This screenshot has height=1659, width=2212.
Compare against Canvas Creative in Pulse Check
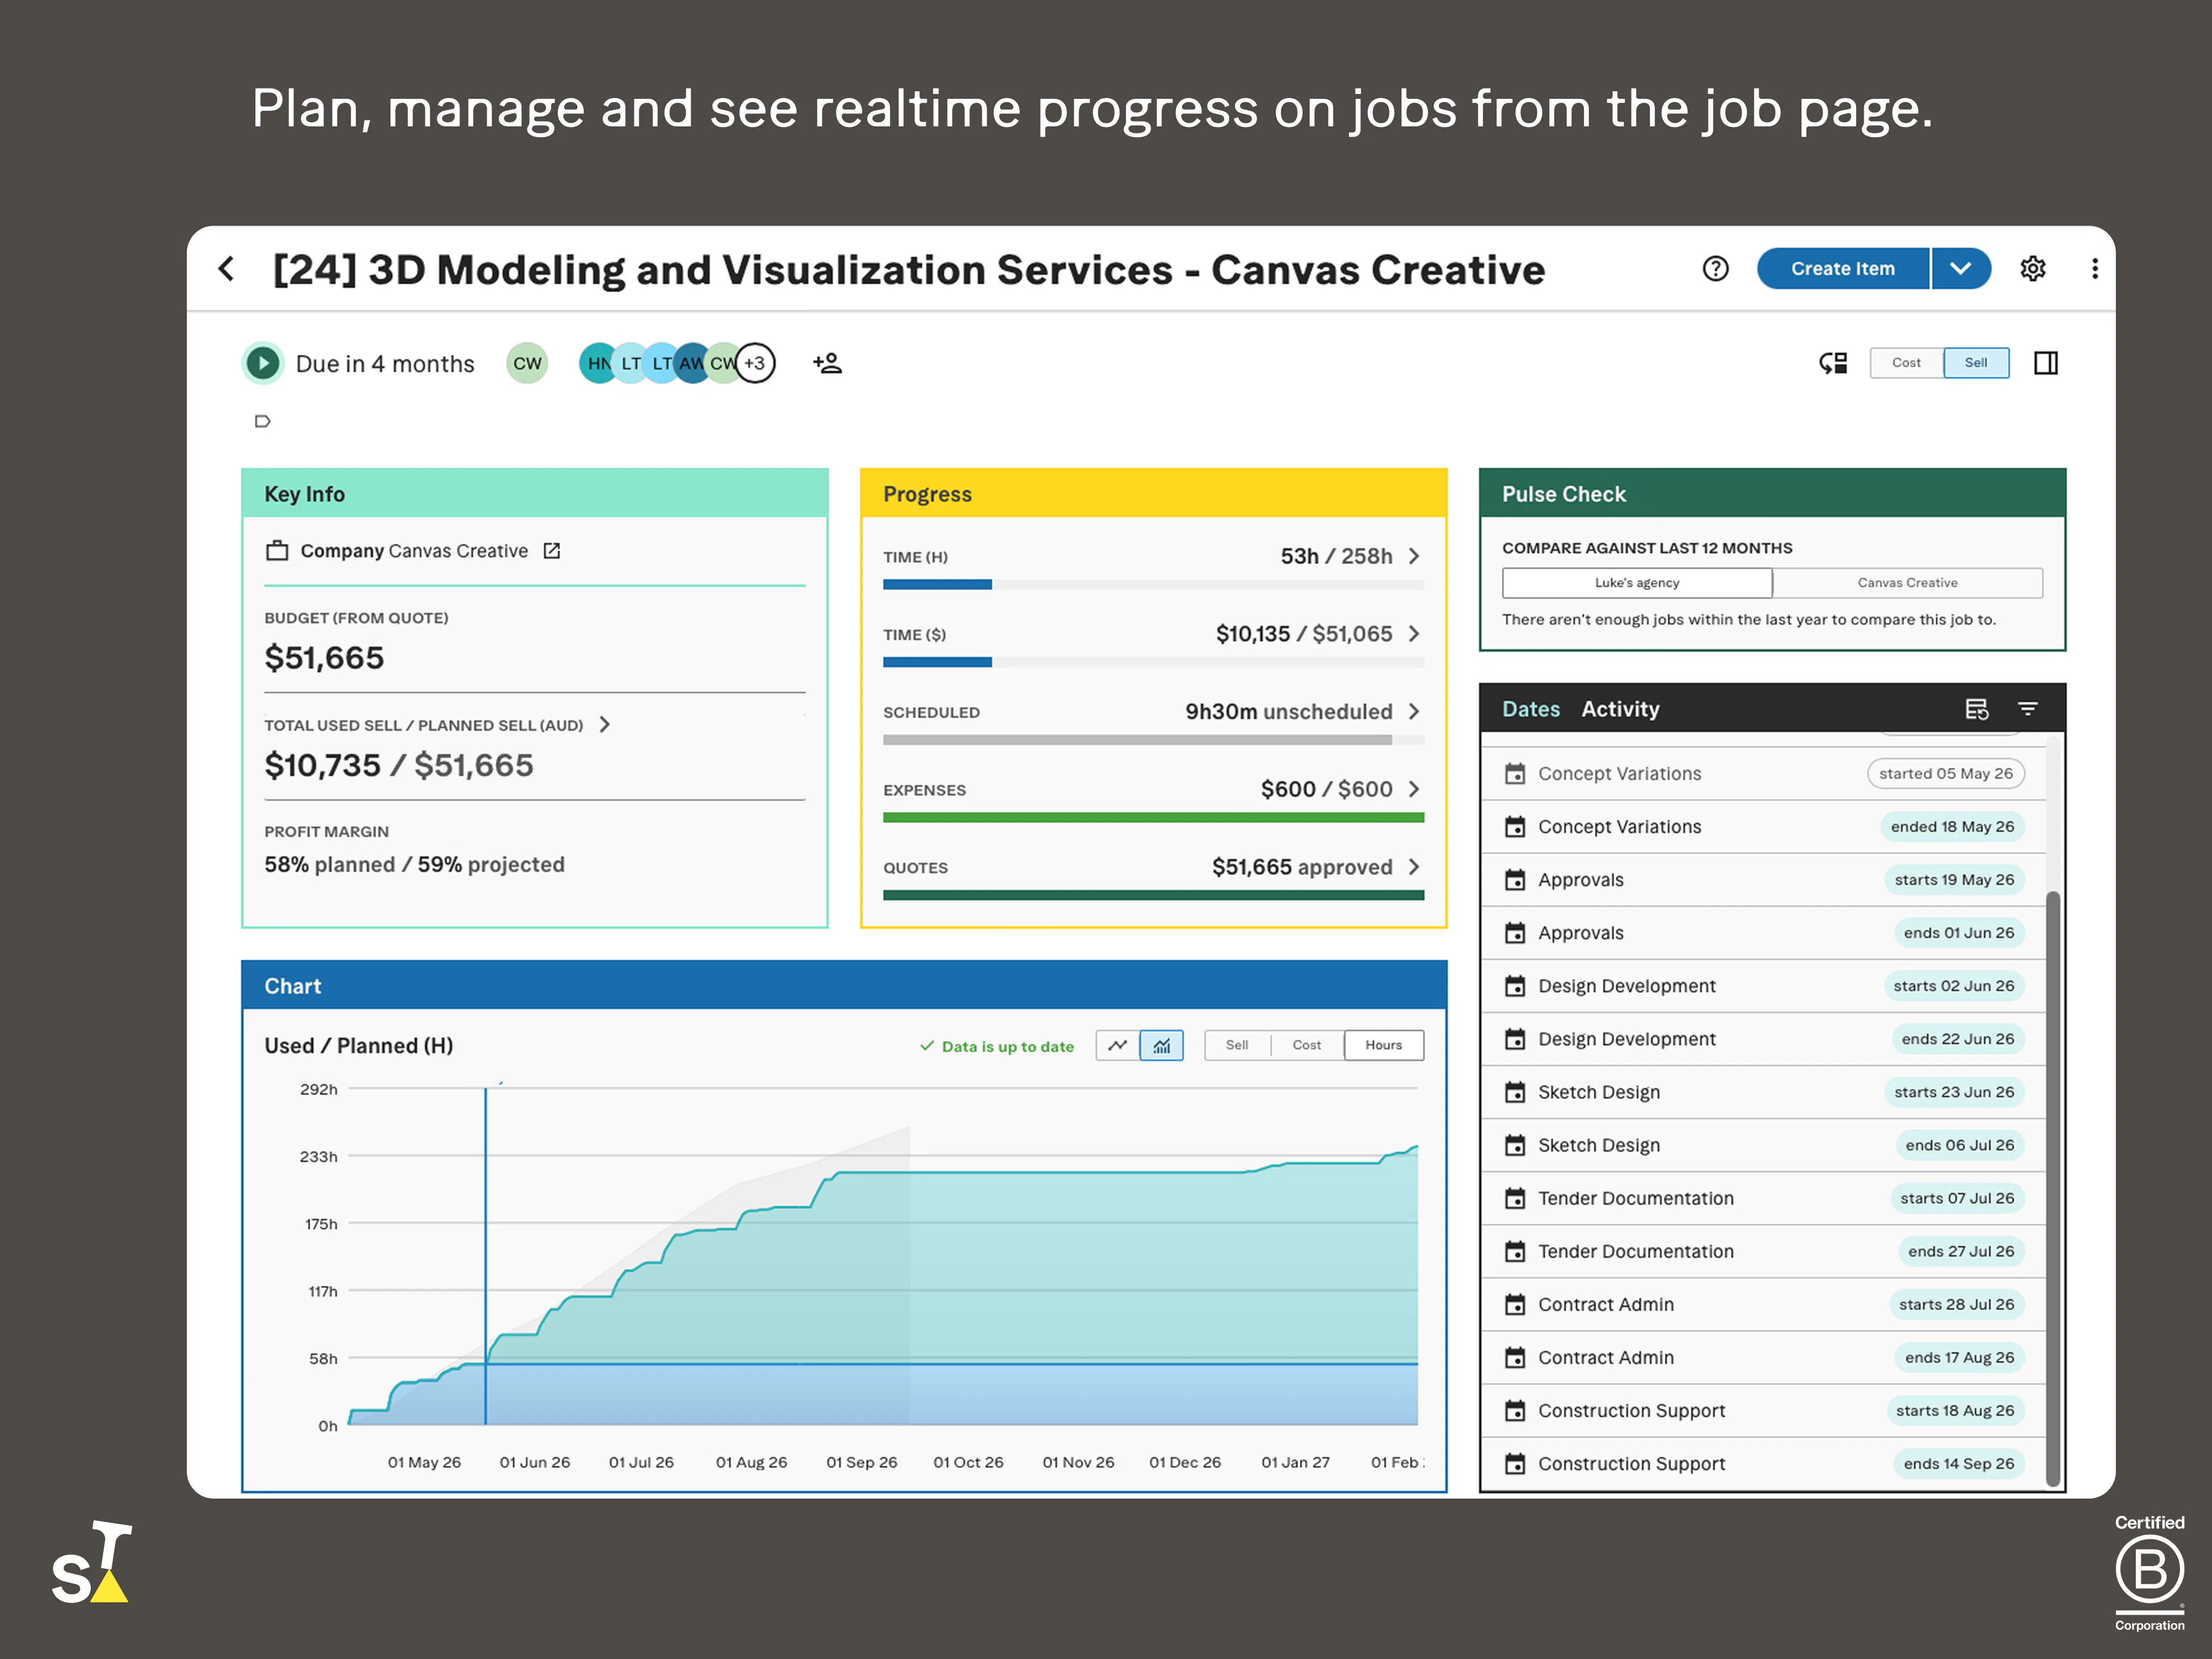coord(1907,583)
